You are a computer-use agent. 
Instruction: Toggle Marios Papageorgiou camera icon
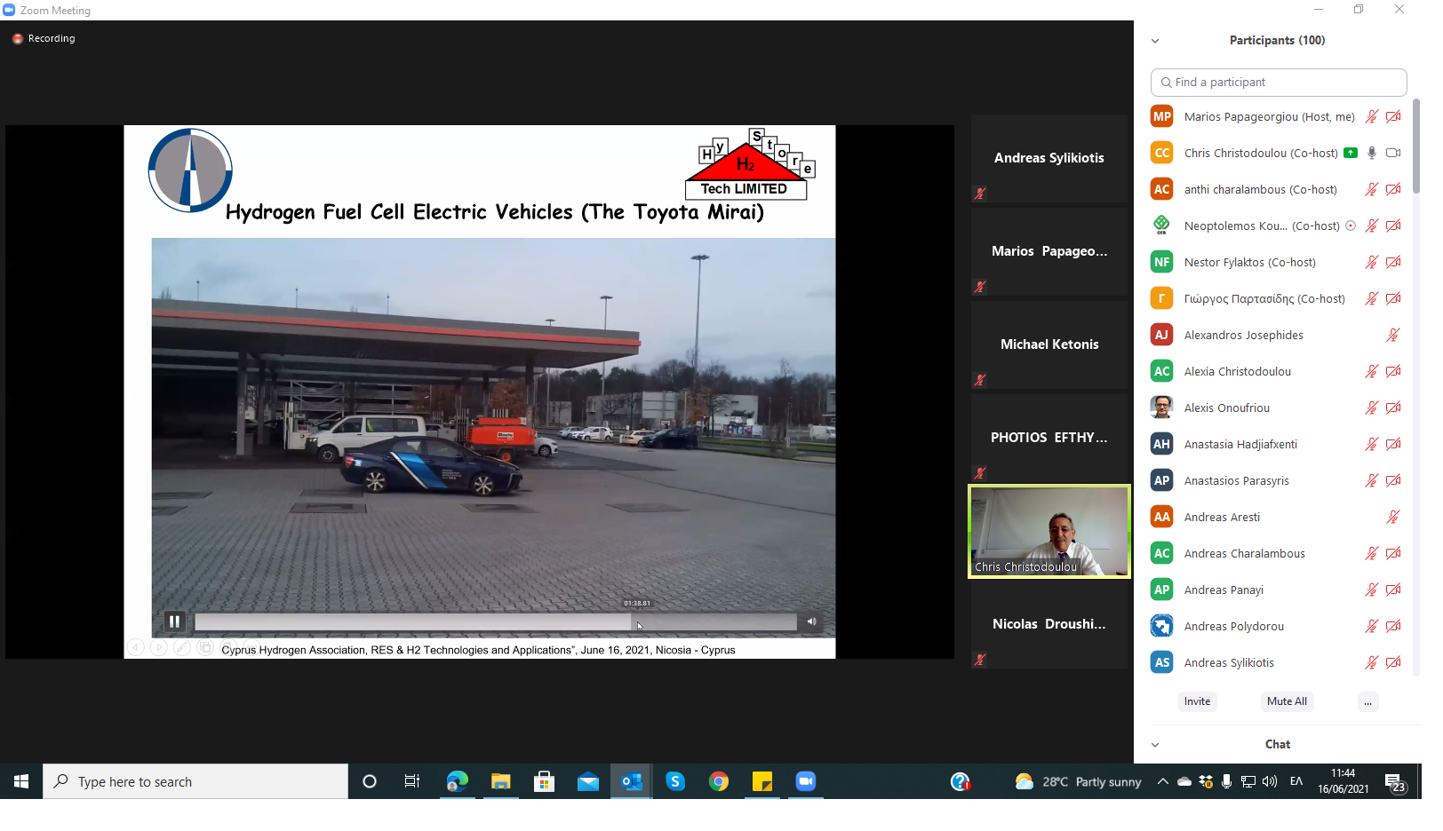click(x=1393, y=116)
